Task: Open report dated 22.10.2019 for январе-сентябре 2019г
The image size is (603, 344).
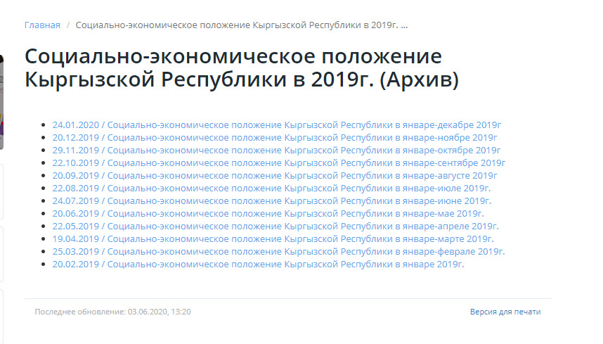Action: click(279, 163)
